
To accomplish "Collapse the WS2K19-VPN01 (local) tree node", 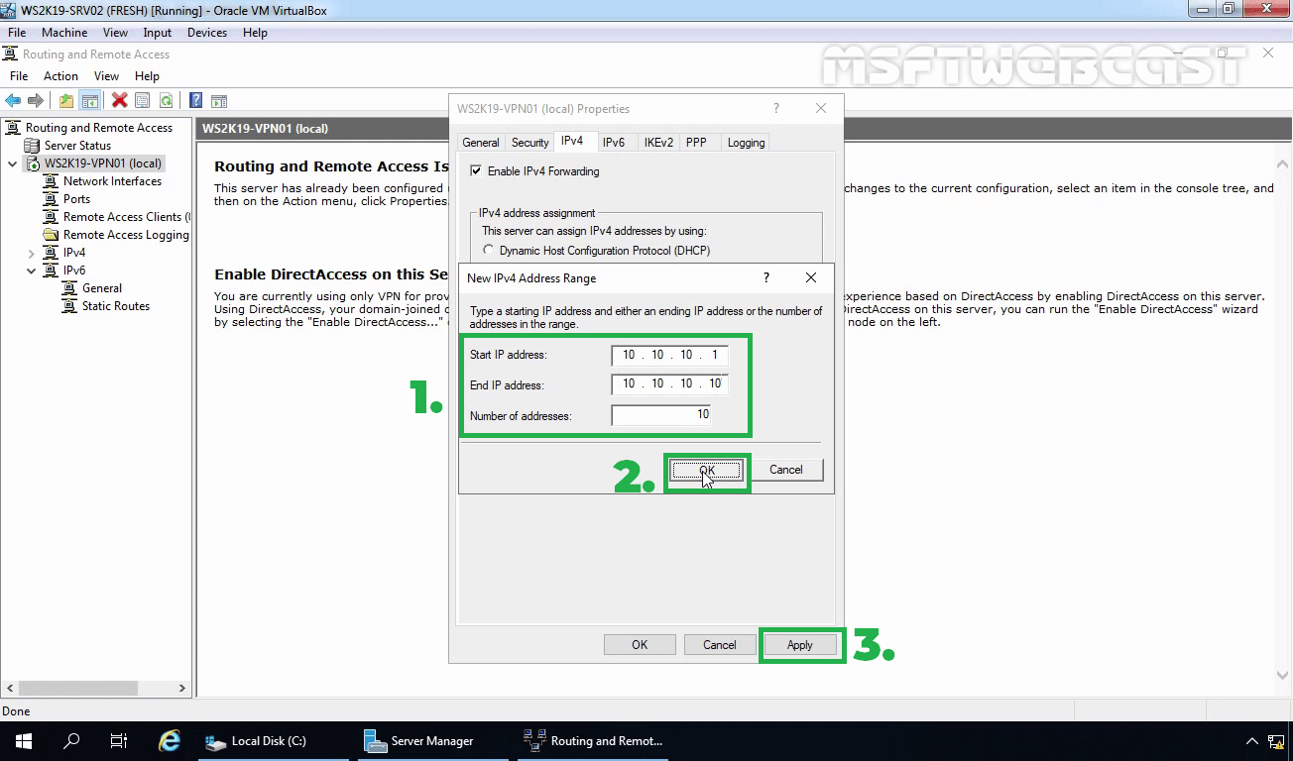I will click(13, 163).
